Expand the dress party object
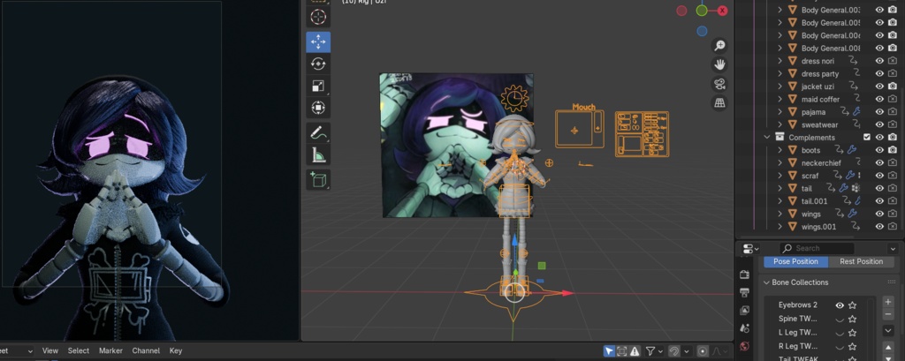 tap(780, 74)
